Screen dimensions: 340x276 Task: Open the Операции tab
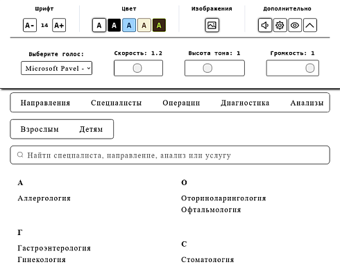click(181, 103)
